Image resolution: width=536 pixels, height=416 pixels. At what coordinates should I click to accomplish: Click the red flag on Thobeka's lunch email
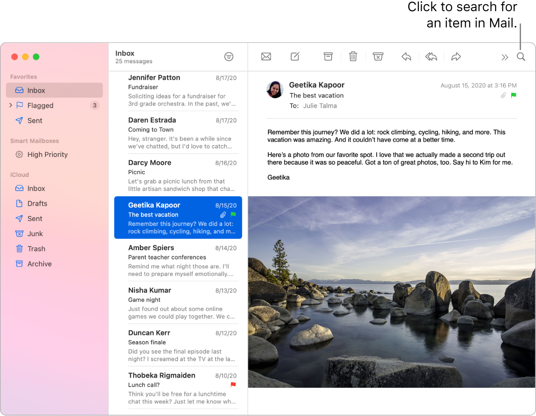coord(233,385)
